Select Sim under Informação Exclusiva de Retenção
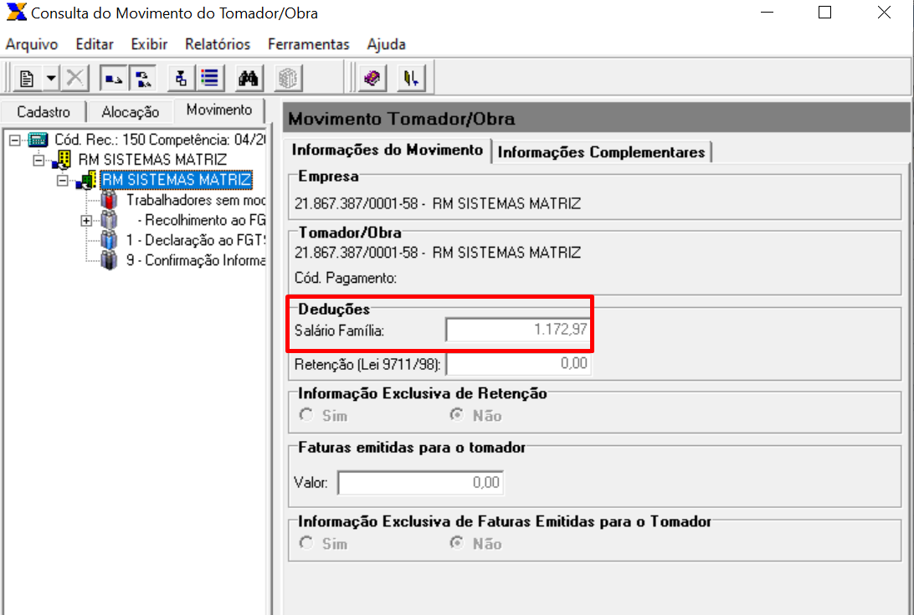914x615 pixels. tap(306, 415)
